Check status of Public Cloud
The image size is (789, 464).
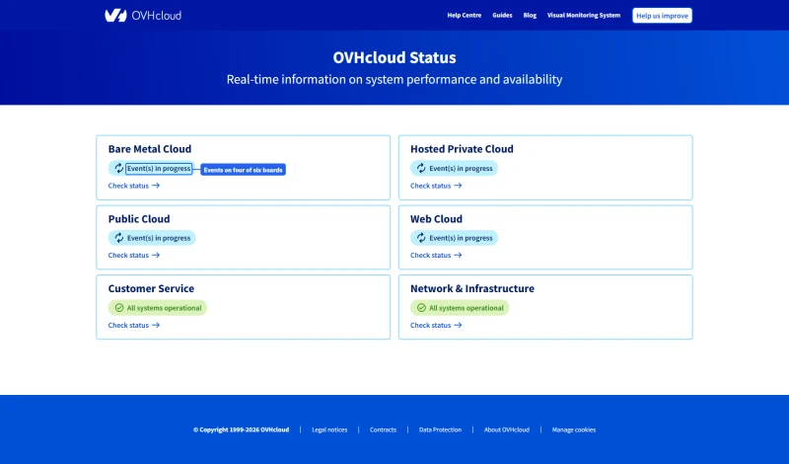coord(134,256)
